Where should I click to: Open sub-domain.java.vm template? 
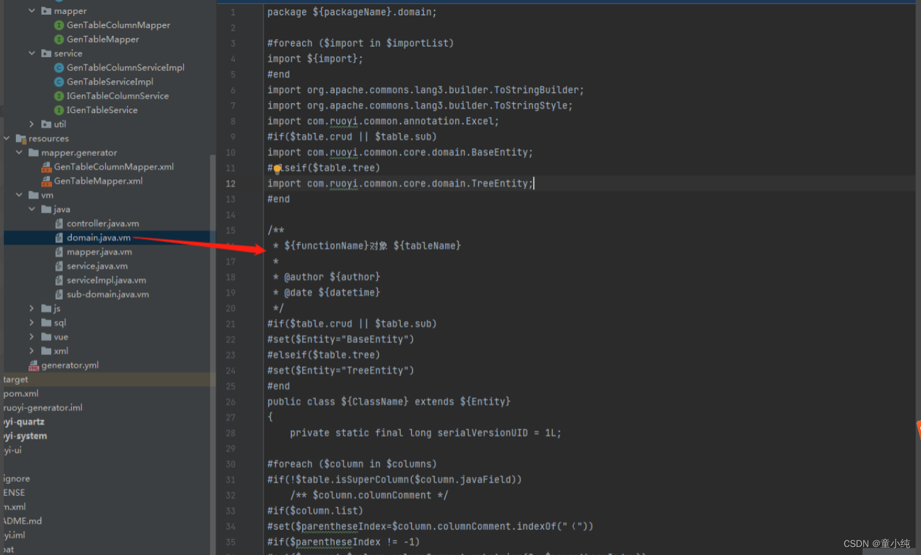coord(108,294)
